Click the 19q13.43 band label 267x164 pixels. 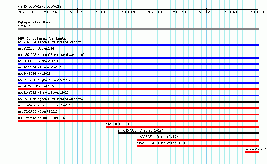[25, 26]
